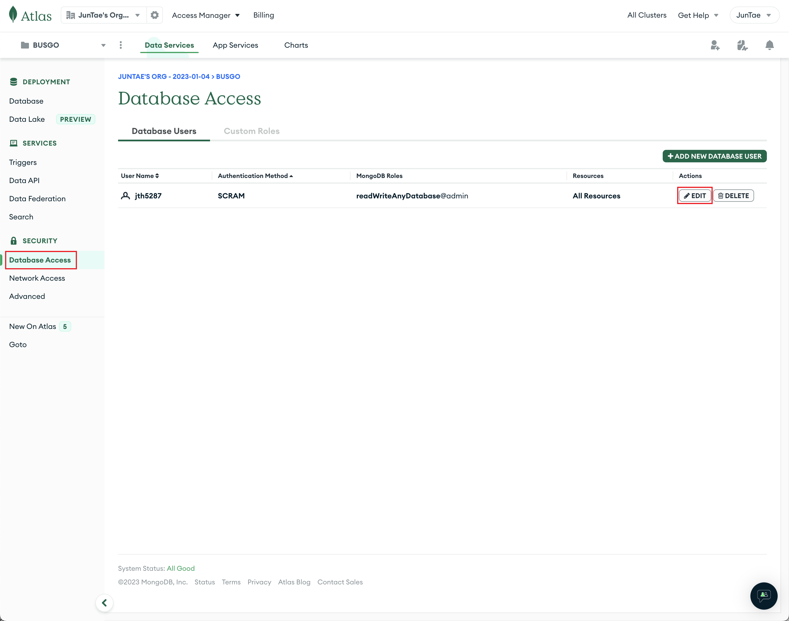Screen dimensions: 789x621
Task: Expand Access Manager menu
Action: [206, 15]
